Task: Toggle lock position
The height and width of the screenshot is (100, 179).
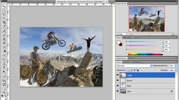Action: click(x=135, y=70)
